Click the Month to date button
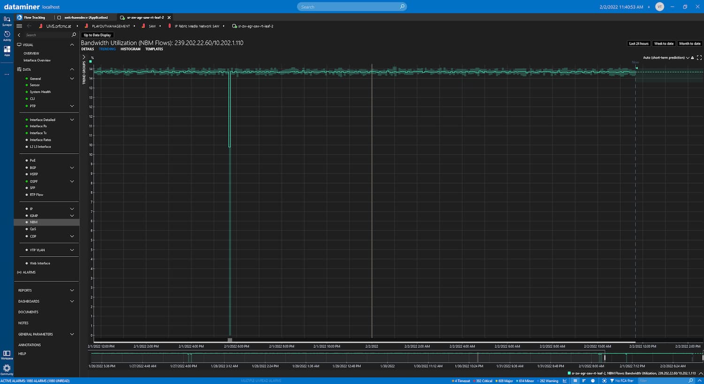 coord(690,44)
